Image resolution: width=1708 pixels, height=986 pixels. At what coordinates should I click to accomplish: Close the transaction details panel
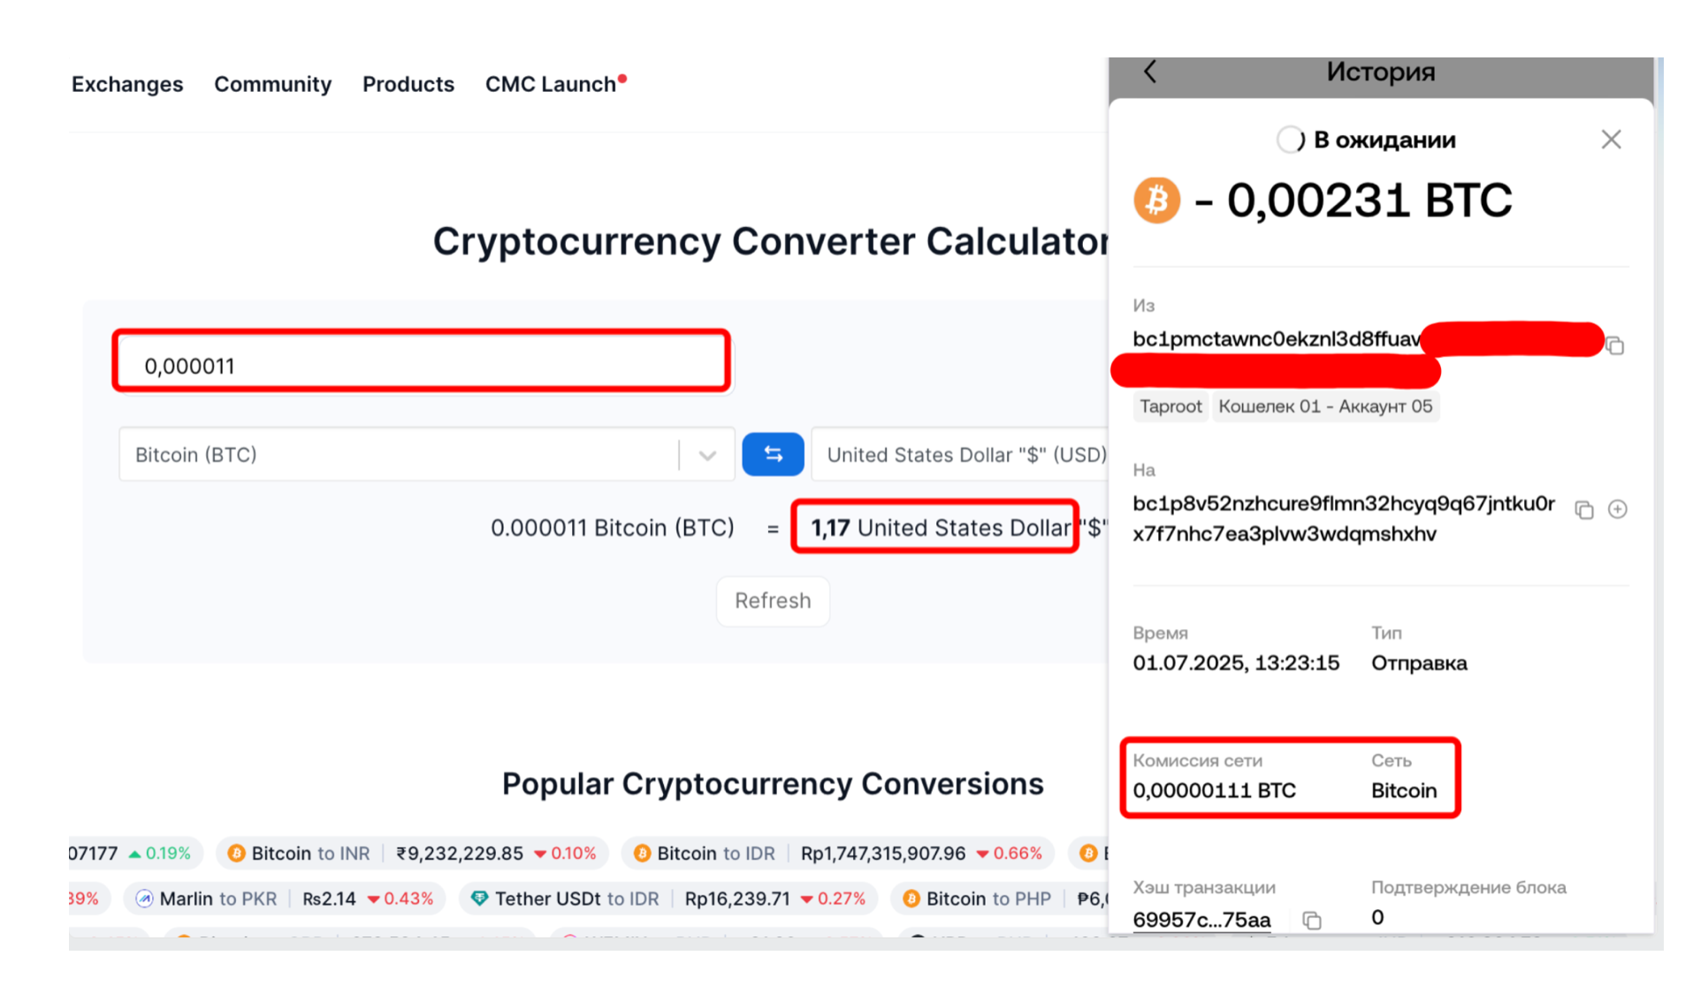(1611, 140)
